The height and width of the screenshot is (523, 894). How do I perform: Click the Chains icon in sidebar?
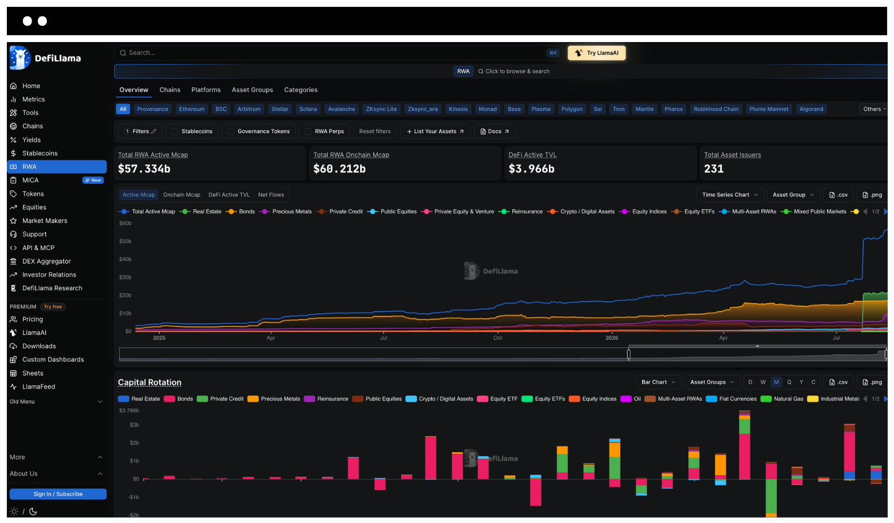pos(14,126)
